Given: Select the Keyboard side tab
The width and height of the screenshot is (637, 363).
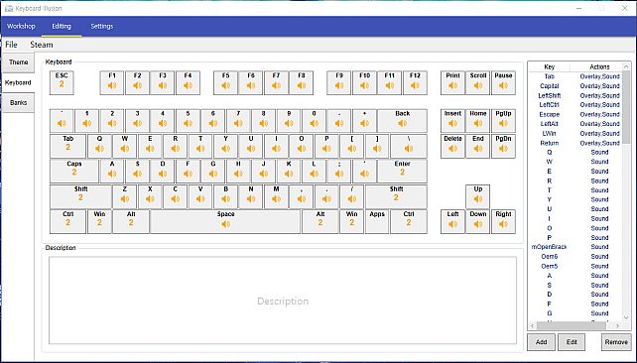Looking at the screenshot, I should pyautogui.click(x=18, y=83).
